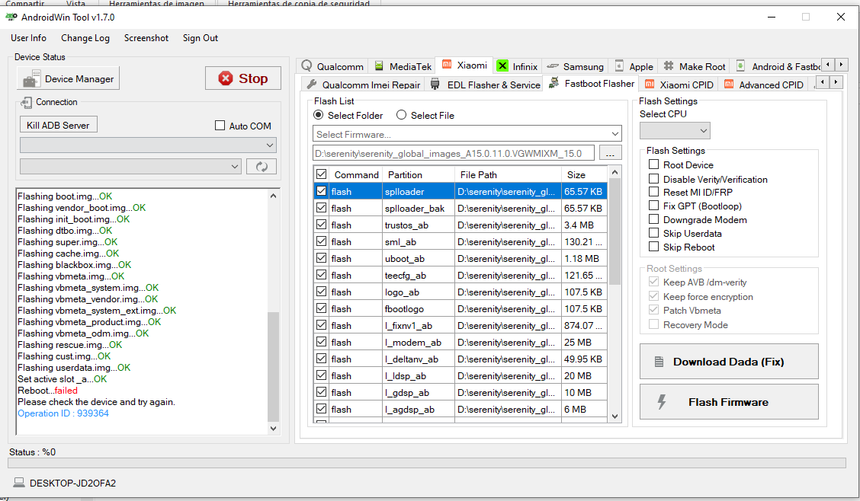
Task: Click the Operation ID : 939364 log line
Action: [x=63, y=413]
